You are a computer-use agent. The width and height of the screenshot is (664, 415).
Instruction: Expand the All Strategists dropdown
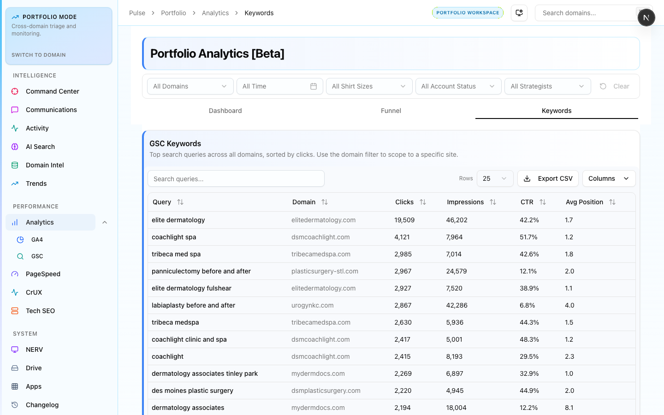[x=547, y=86]
